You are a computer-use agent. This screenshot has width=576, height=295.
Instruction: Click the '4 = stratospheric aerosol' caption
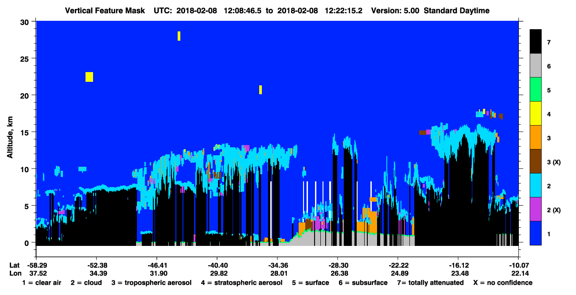(x=241, y=283)
